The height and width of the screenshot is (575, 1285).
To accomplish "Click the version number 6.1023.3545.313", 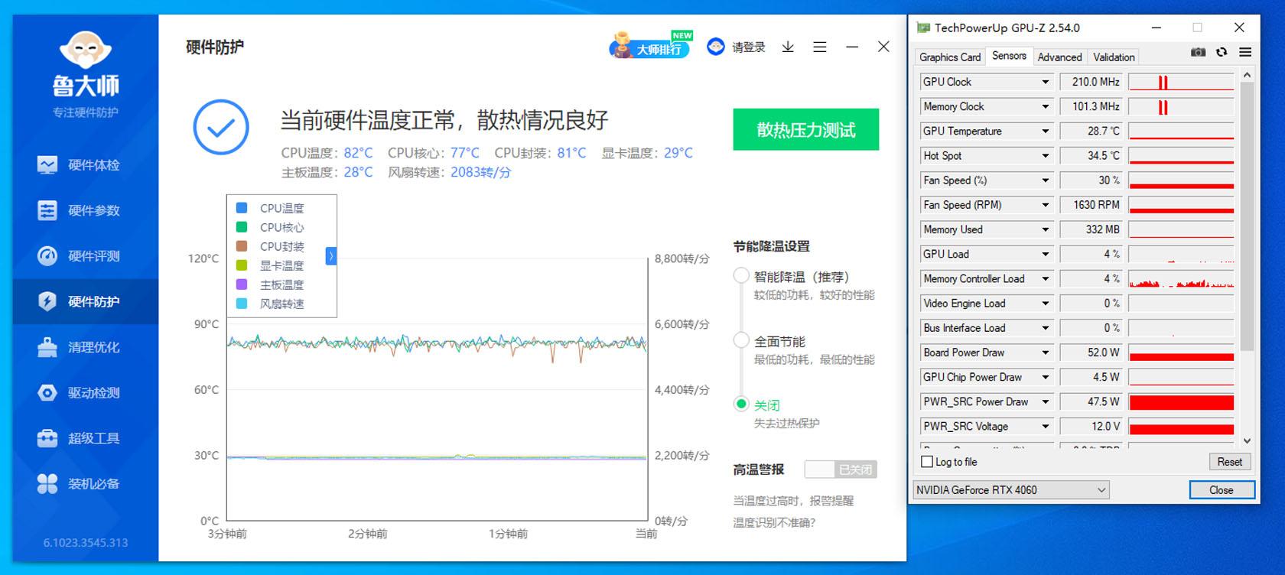I will [x=86, y=543].
